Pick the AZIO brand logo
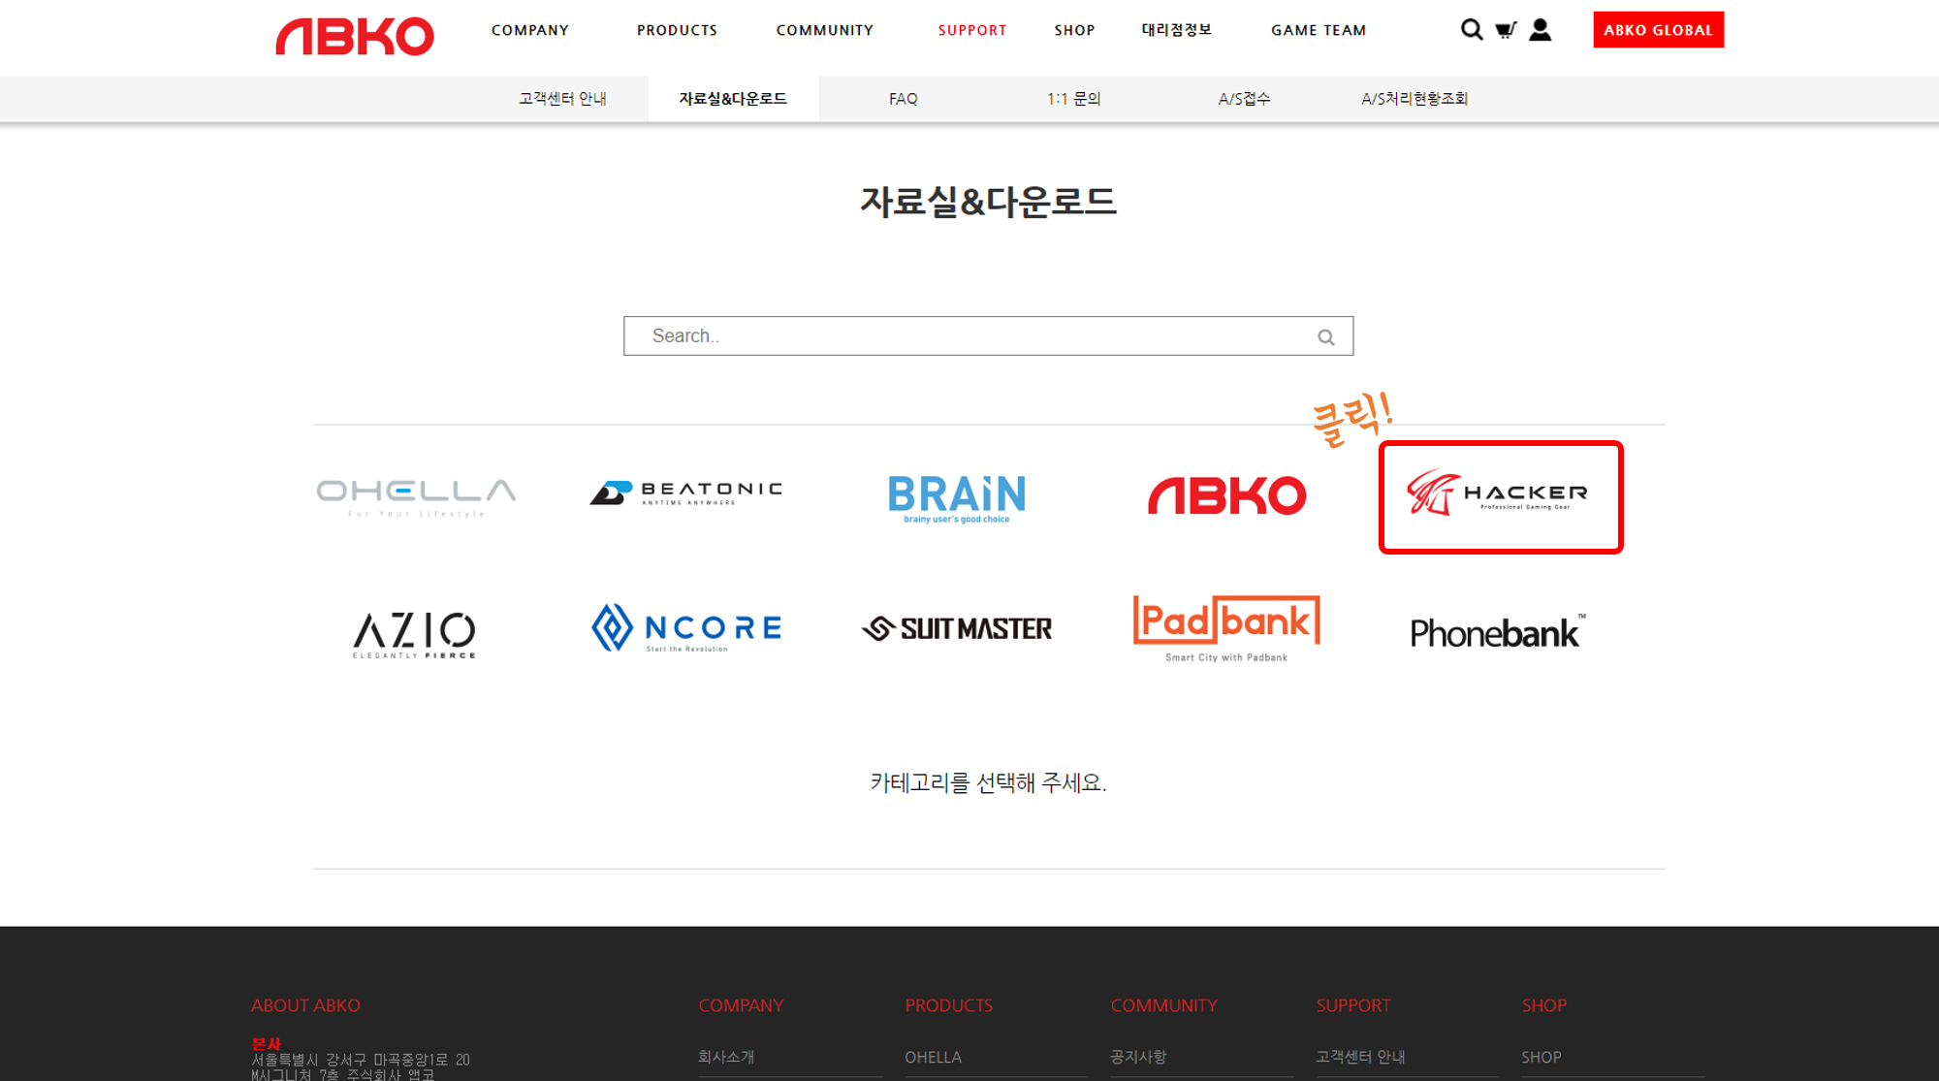The height and width of the screenshot is (1081, 1939). point(414,634)
